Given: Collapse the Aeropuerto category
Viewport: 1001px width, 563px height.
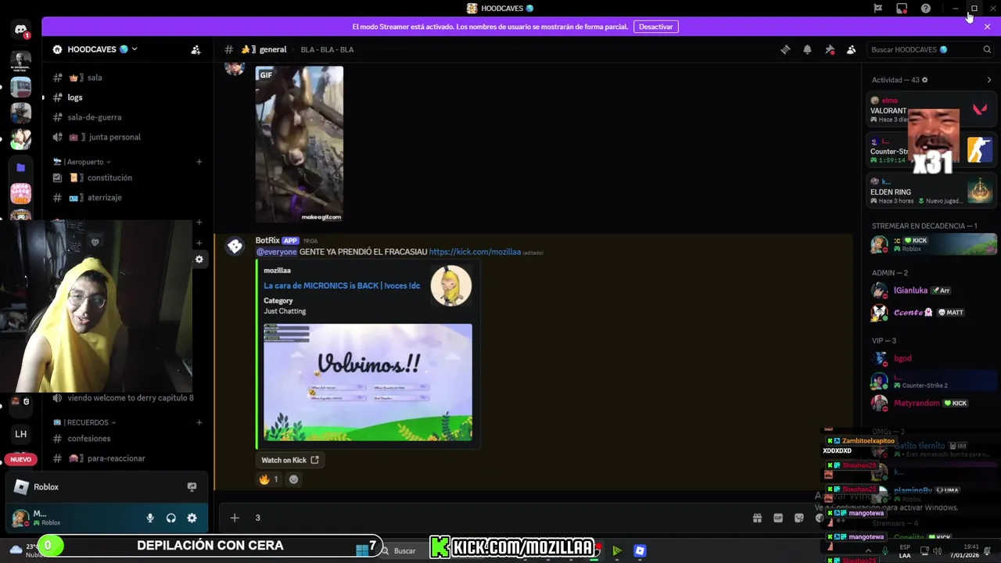Looking at the screenshot, I should [85, 162].
